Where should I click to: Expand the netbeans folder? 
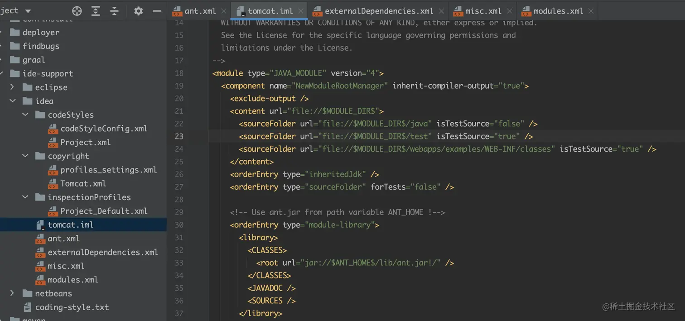pyautogui.click(x=12, y=293)
